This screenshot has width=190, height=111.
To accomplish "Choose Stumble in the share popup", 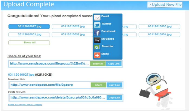I will click(107, 46).
